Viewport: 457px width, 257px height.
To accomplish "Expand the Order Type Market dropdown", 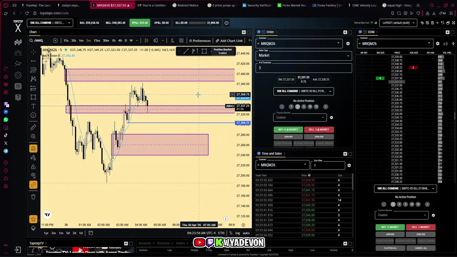I will pos(304,55).
